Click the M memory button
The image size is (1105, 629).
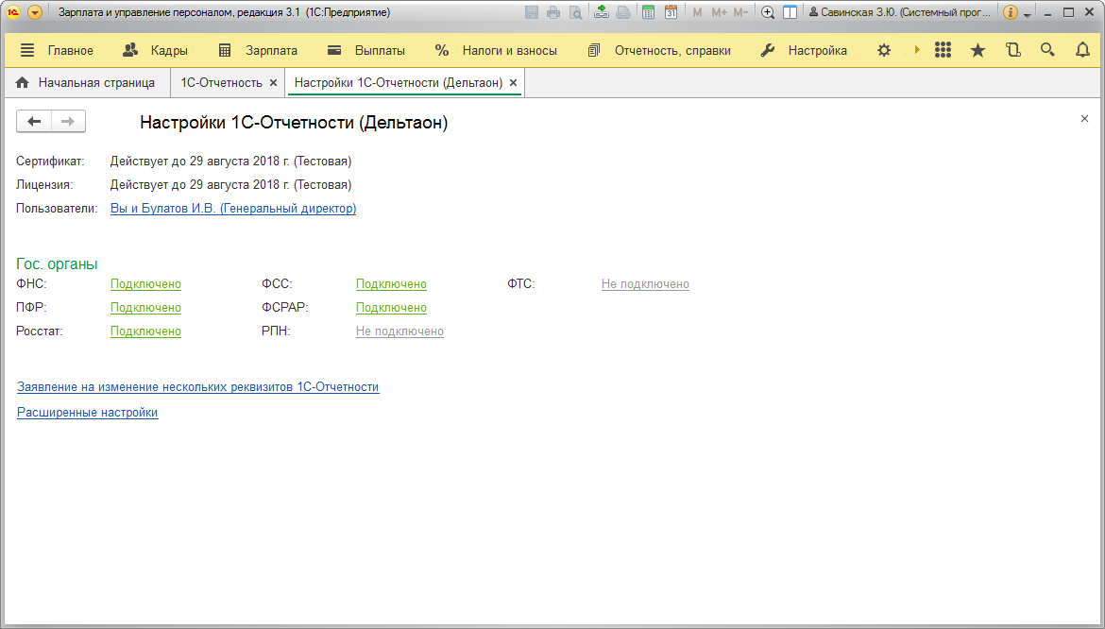697,12
